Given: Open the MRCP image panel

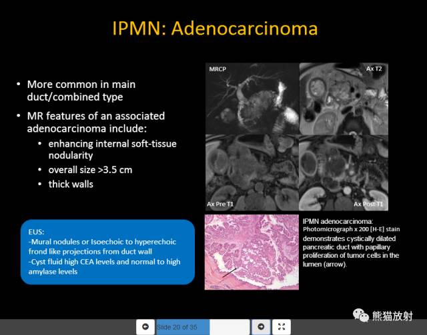Looking at the screenshot, I should pyautogui.click(x=252, y=99).
